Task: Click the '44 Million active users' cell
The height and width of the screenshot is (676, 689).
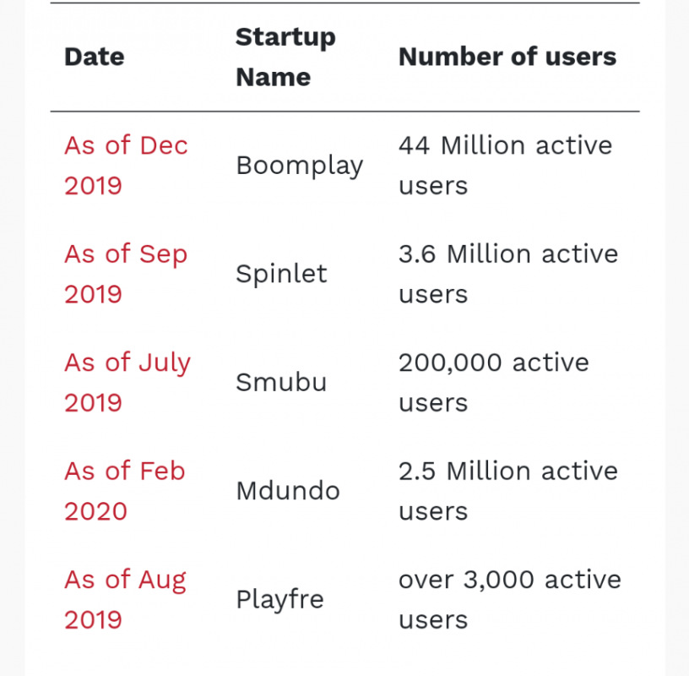Action: [505, 165]
